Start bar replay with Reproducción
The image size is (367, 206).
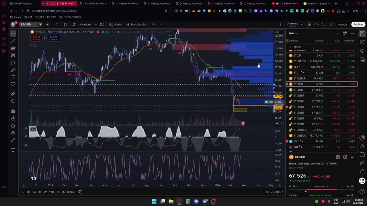coord(136,25)
